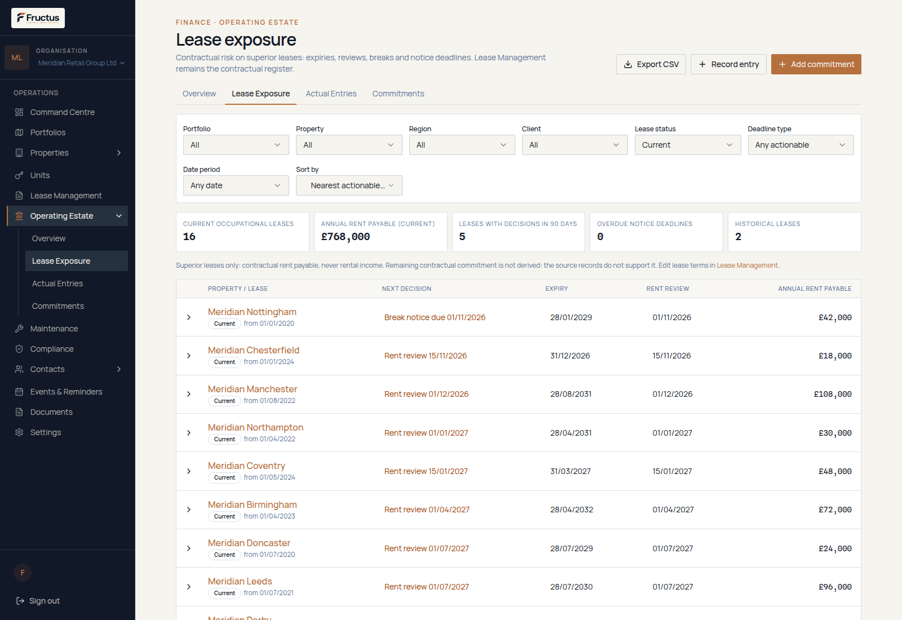
Task: Expand Properties submenu chevron
Action: [119, 153]
